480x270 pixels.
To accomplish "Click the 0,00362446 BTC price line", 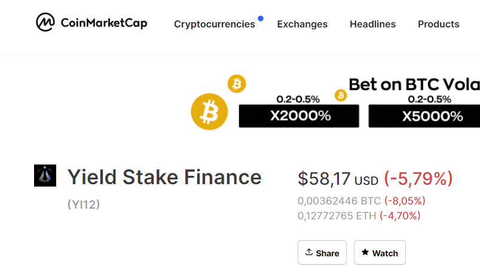I will (x=339, y=201).
